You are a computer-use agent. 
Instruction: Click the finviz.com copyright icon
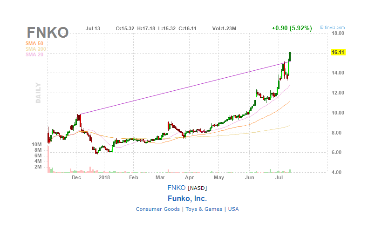[322, 27]
